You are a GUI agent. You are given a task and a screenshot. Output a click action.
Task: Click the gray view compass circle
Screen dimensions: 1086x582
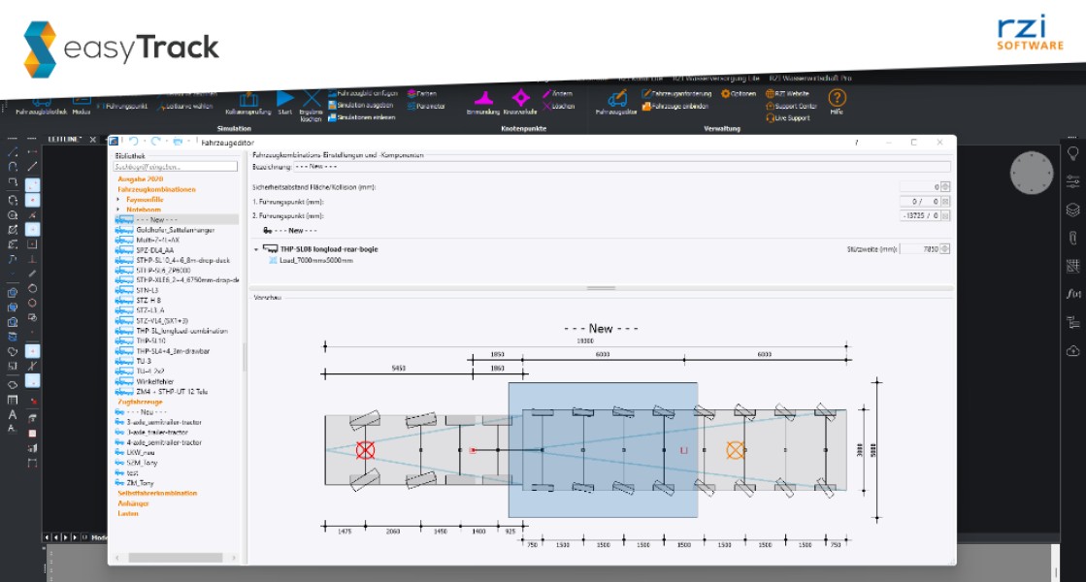tap(1032, 173)
